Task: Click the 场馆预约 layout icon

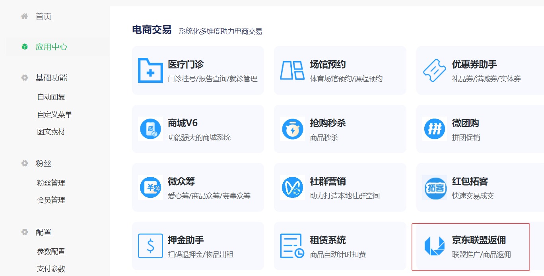Action: click(292, 70)
